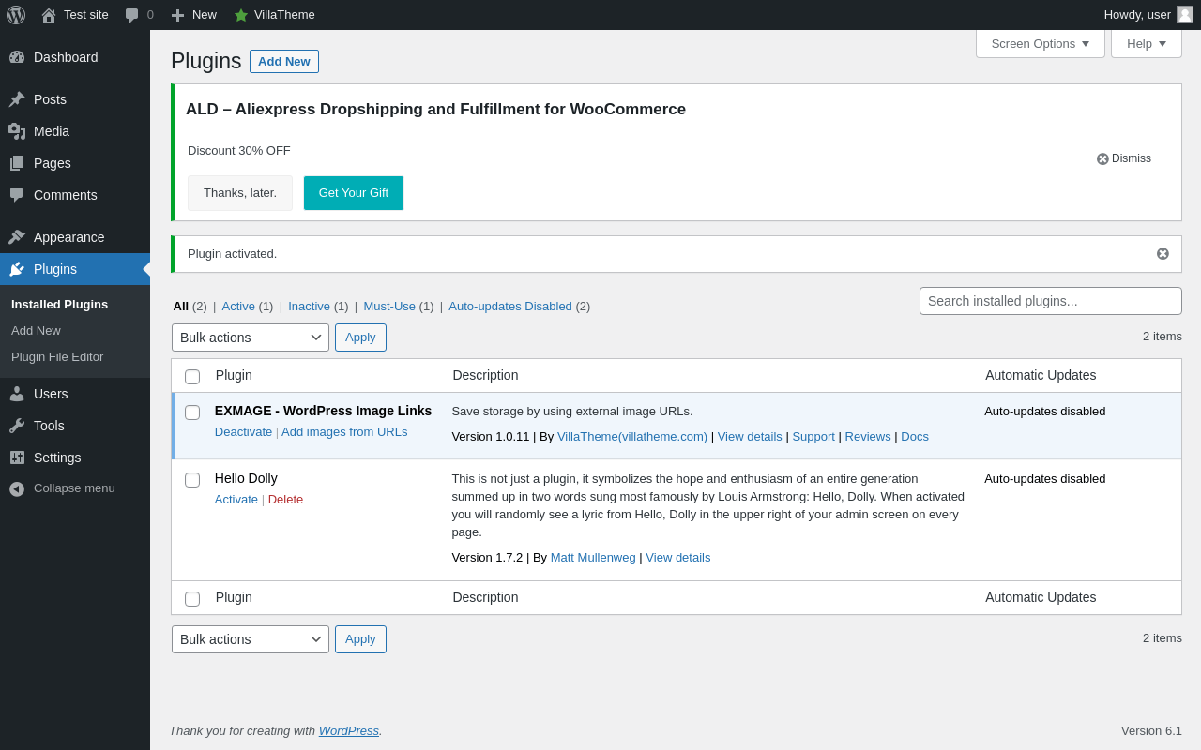This screenshot has width=1201, height=750.
Task: Check the select-all checkbox in table footer
Action: pos(192,599)
